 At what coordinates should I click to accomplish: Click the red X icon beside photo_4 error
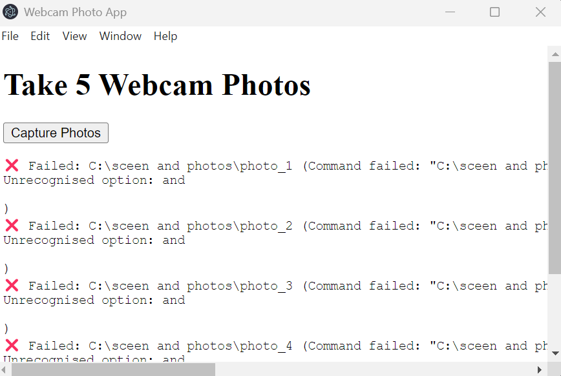pyautogui.click(x=12, y=345)
